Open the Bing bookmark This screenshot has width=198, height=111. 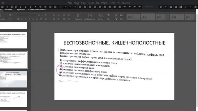tap(97, 3)
